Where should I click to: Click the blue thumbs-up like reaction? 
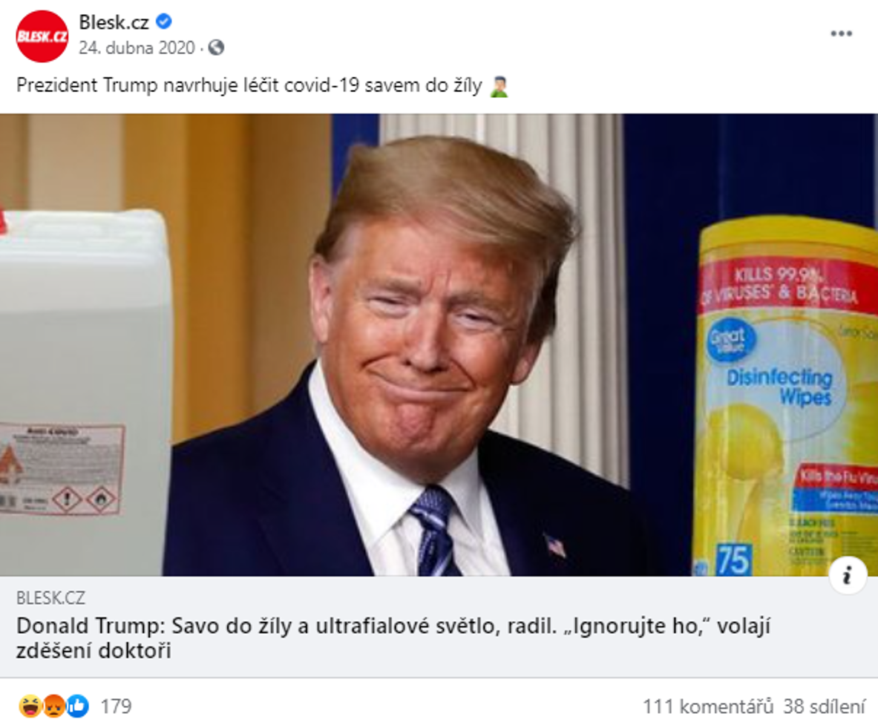pyautogui.click(x=78, y=706)
